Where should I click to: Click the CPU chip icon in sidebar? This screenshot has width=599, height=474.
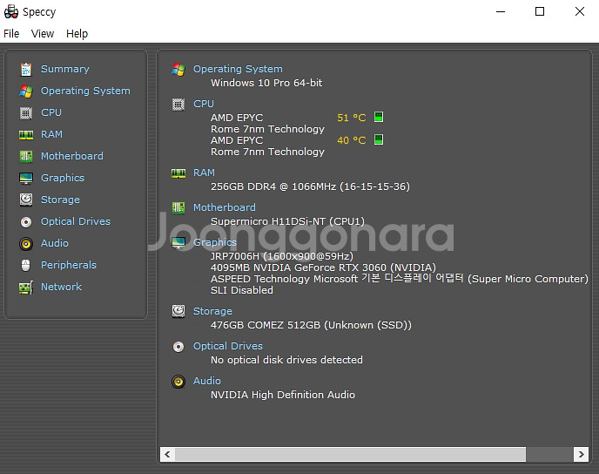point(26,112)
